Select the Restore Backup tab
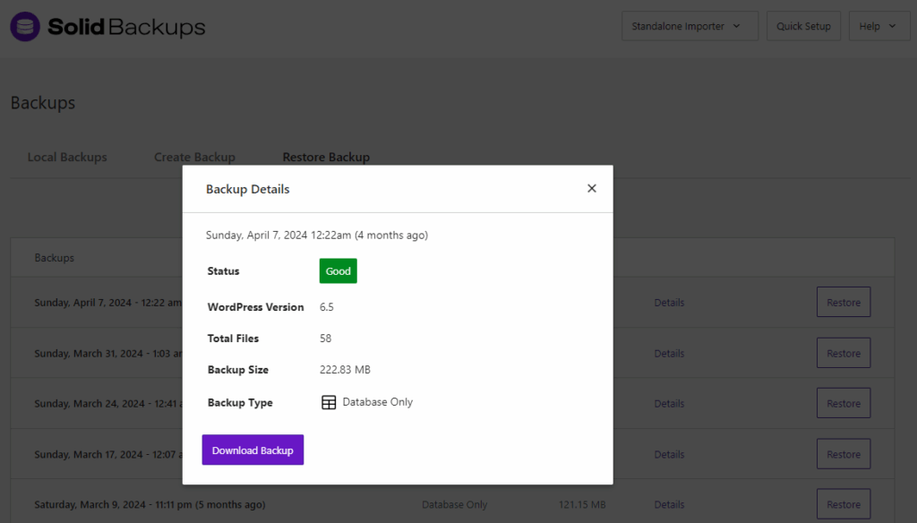The image size is (917, 523). [x=326, y=158]
